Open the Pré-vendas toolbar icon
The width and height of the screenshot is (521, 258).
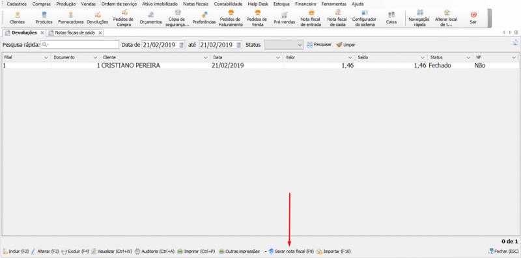pyautogui.click(x=284, y=18)
